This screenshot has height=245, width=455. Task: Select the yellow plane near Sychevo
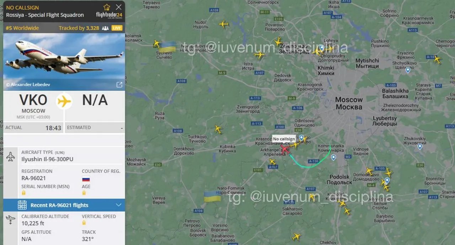click(x=157, y=44)
